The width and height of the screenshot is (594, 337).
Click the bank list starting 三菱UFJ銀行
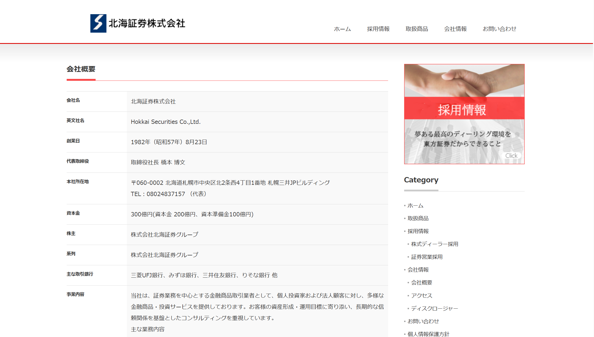(204, 275)
